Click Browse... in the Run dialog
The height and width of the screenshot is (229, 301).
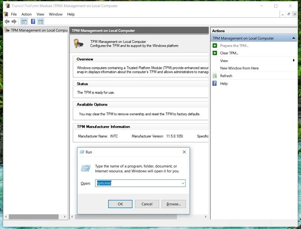[x=173, y=204]
